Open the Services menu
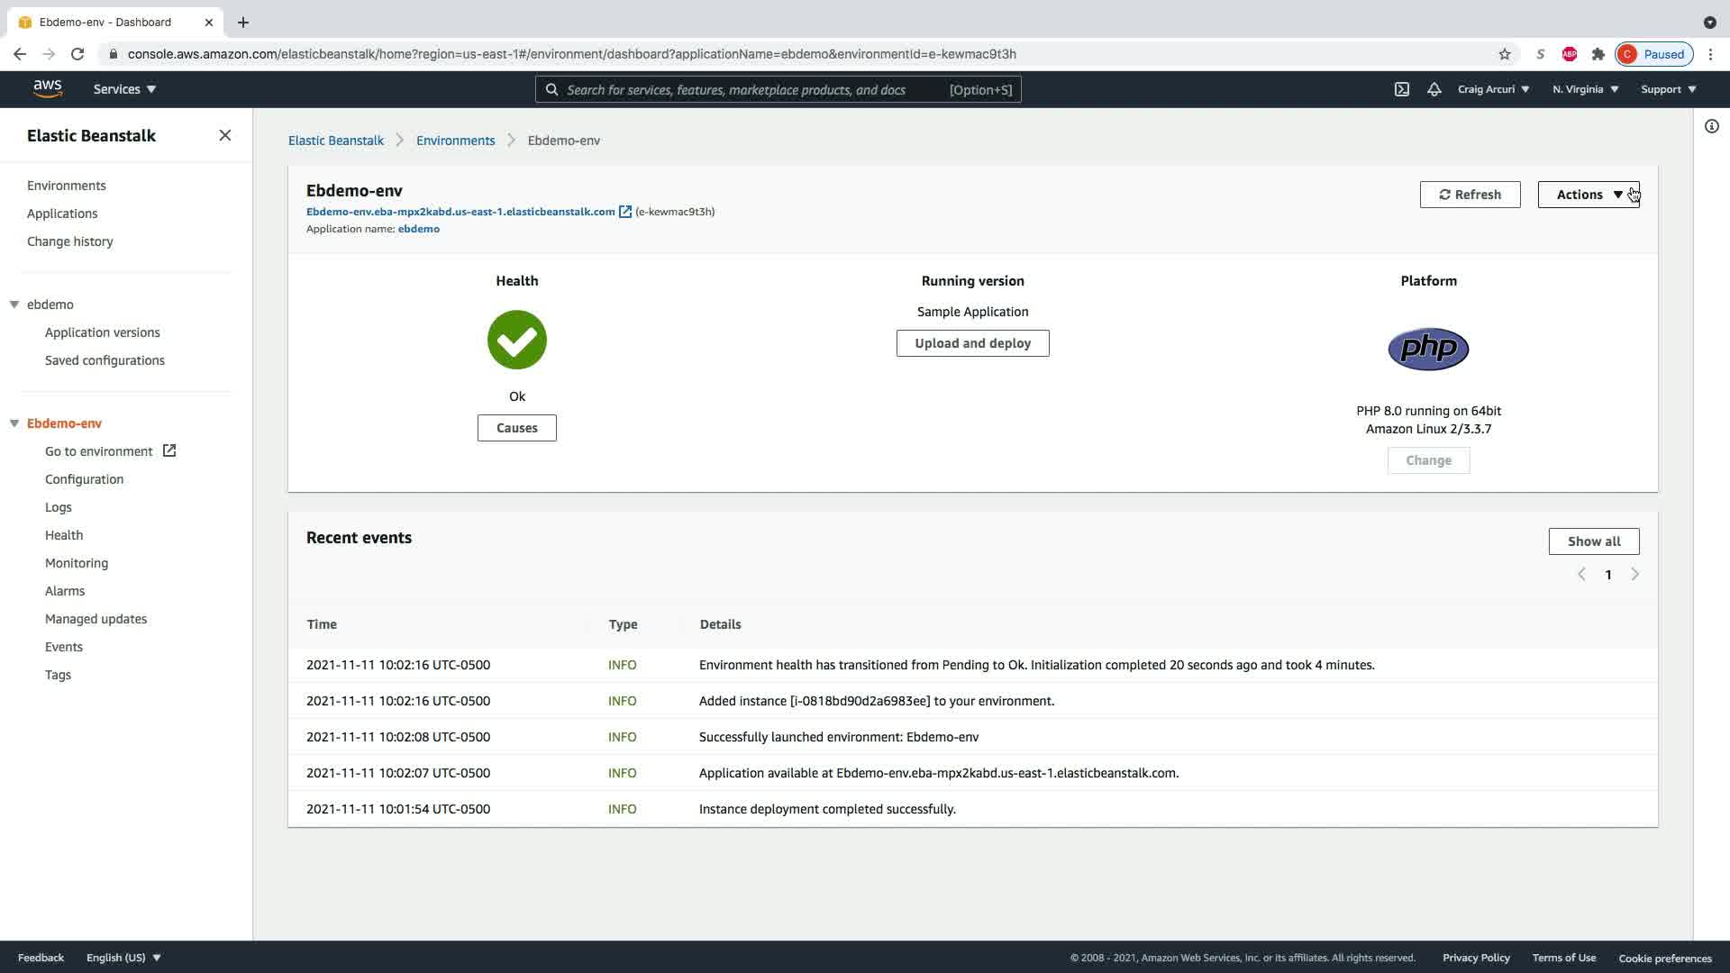The image size is (1730, 973). 124,89
